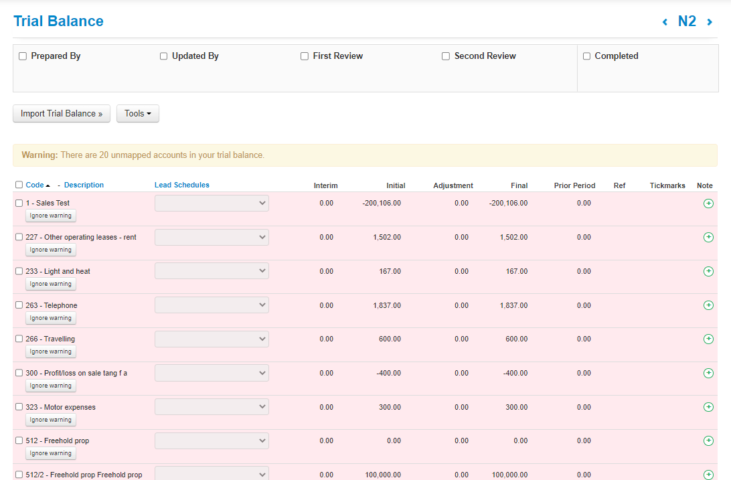The width and height of the screenshot is (731, 480).
Task: Open lead schedule dropdown for 512/2 Freehold prop
Action: point(212,473)
